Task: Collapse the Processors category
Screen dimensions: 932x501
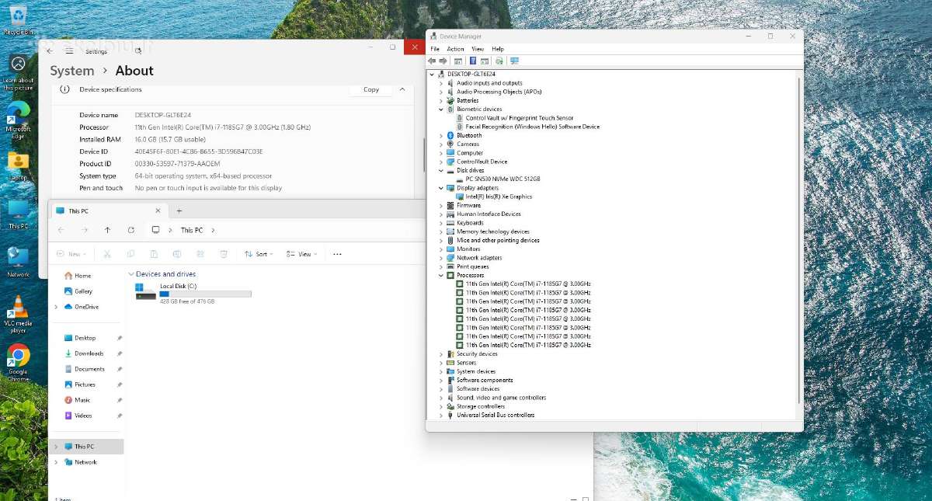Action: click(x=441, y=275)
